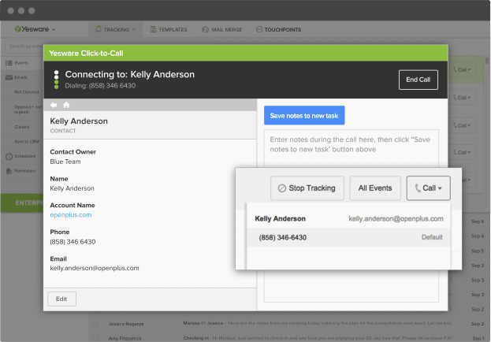The image size is (491, 342).
Task: Click the Yesware logo icon
Action: (x=18, y=29)
